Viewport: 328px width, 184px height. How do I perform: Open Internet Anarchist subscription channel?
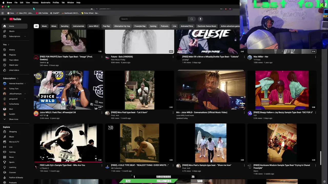[14, 84]
